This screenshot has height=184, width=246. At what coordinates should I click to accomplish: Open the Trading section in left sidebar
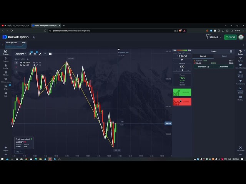[x=6, y=53]
